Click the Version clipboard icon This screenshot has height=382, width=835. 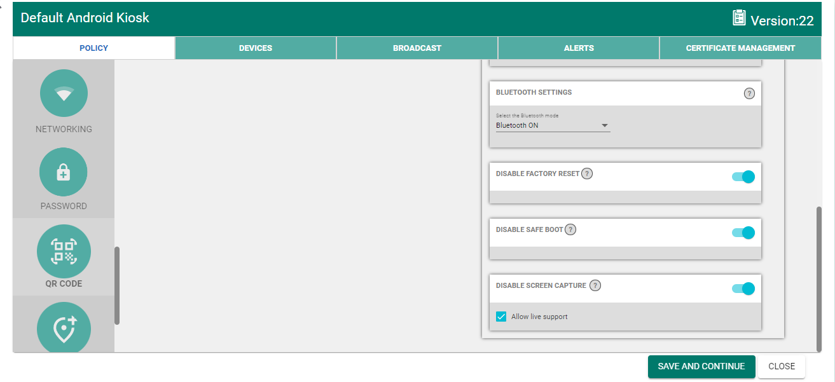tap(739, 18)
